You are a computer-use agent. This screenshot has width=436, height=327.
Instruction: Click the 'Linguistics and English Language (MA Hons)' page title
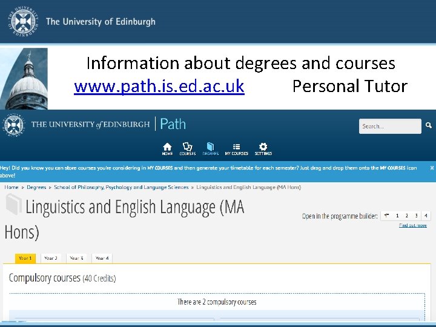point(125,219)
